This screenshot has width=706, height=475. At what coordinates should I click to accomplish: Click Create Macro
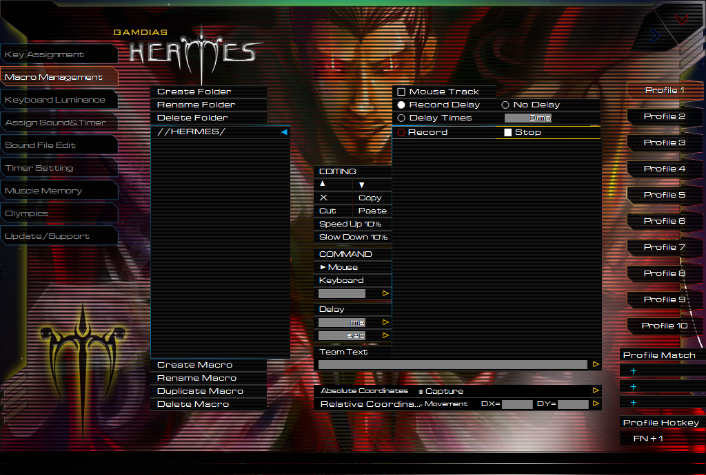coord(208,365)
